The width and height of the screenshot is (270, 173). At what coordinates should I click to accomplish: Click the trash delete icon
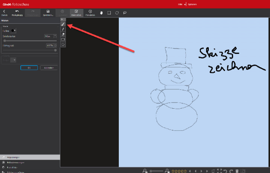point(237,171)
